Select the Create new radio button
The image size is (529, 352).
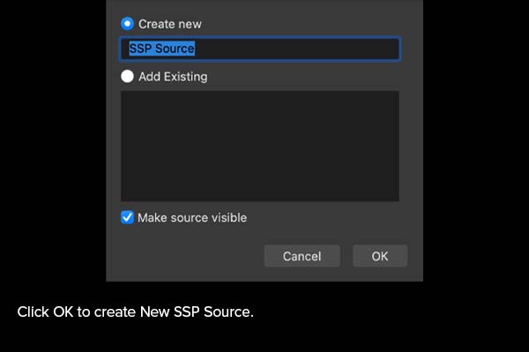[x=128, y=24]
